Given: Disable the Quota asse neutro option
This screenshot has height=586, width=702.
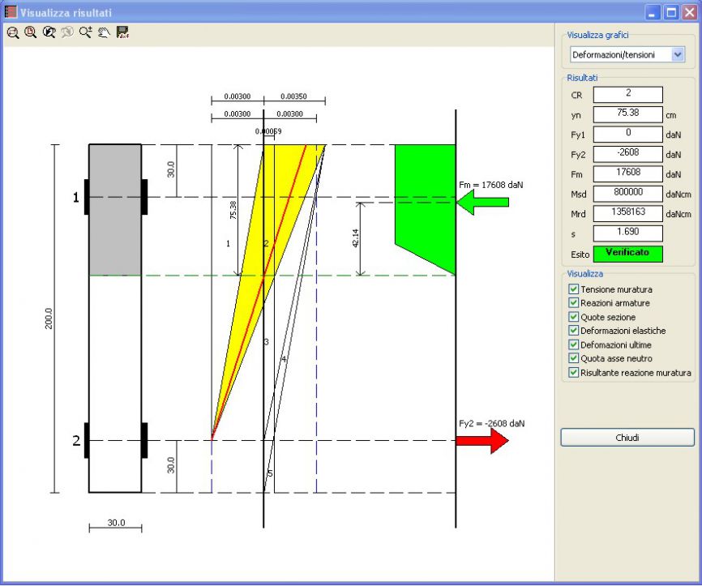Looking at the screenshot, I should click(x=574, y=358).
